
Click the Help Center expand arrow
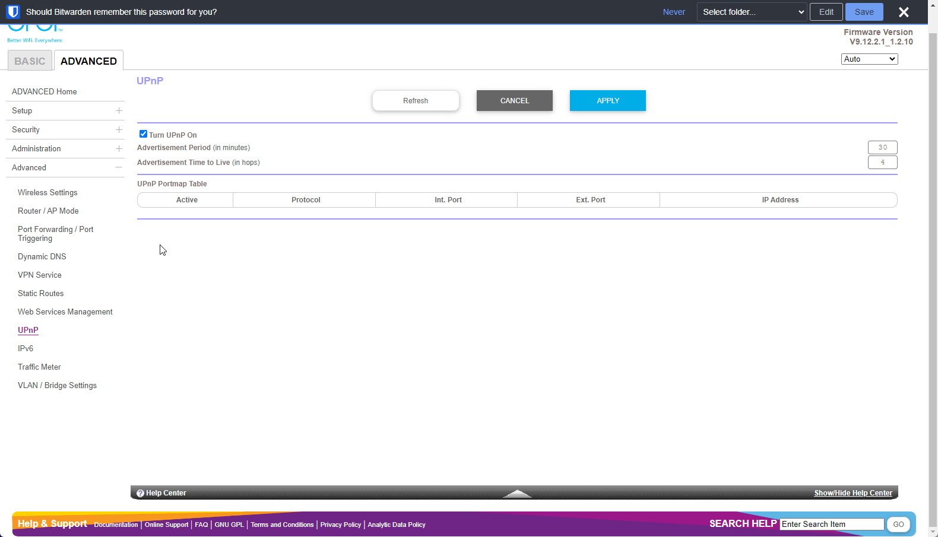pos(517,494)
